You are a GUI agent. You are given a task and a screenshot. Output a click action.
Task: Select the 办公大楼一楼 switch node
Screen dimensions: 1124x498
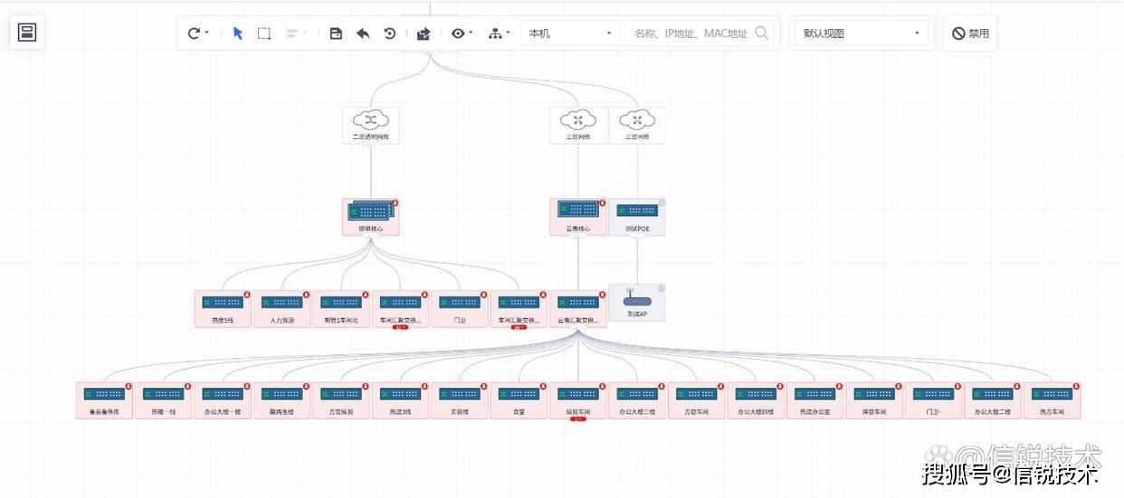point(223,399)
